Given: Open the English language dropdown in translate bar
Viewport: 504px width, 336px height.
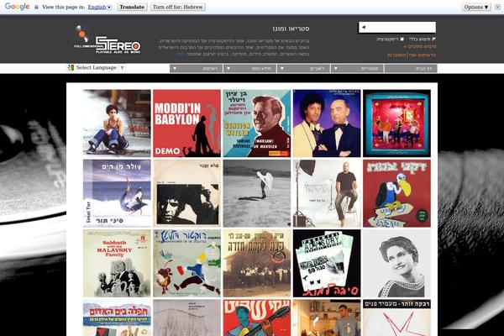Looking at the screenshot, I should click(x=100, y=7).
